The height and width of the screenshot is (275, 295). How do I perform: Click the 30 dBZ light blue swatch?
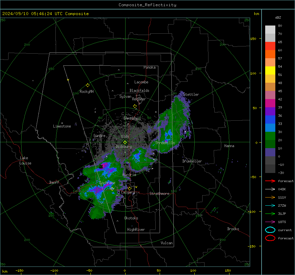[270, 128]
